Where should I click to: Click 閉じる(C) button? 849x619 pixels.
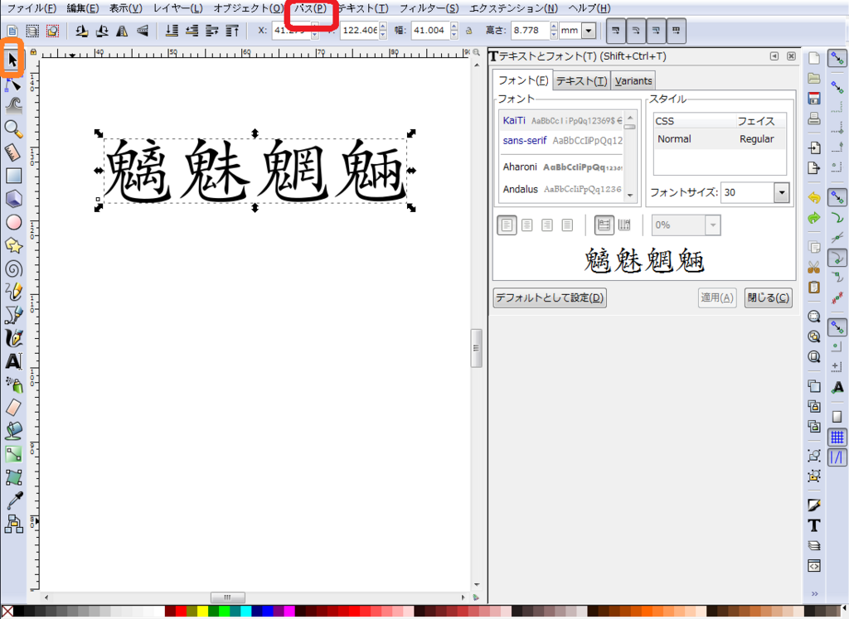coord(769,297)
